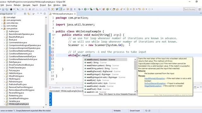Viewport: 202px width, 113px height.
Task: Open the Source menu
Action: coord(9,5)
